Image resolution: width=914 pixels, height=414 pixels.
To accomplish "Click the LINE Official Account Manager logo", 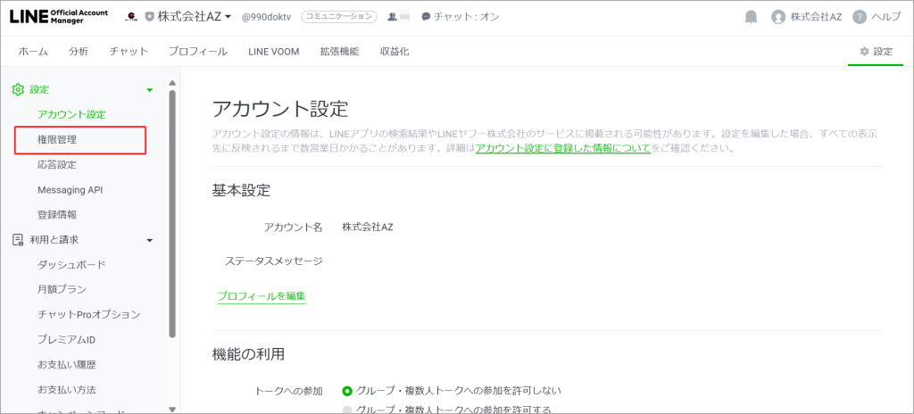I will click(x=59, y=17).
